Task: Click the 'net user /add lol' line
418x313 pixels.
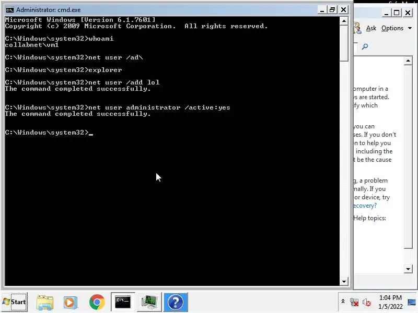Action: [82, 82]
